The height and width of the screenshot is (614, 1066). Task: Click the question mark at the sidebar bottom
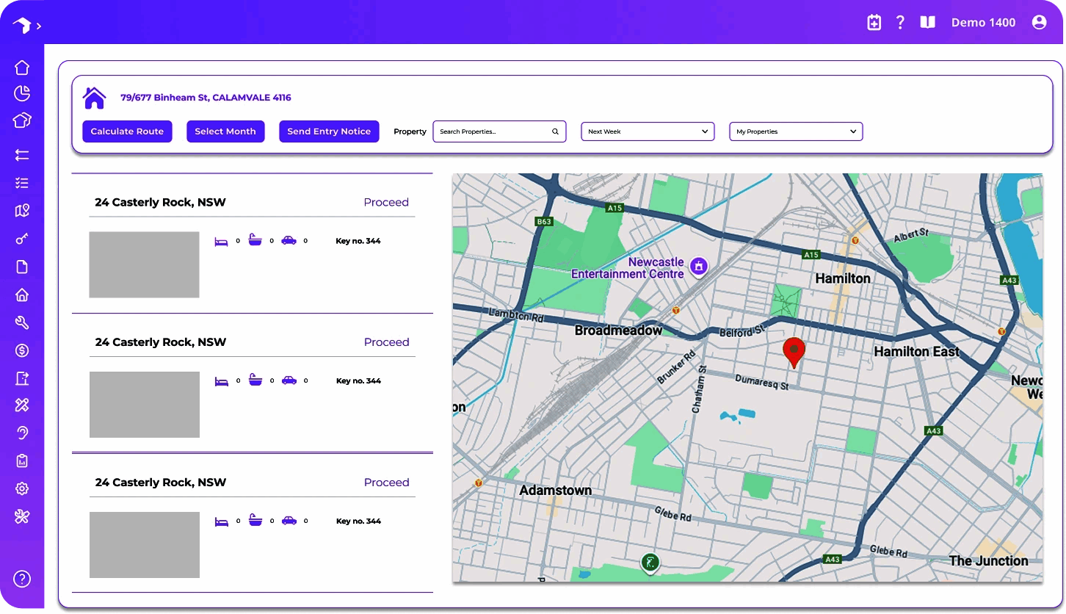coord(22,579)
